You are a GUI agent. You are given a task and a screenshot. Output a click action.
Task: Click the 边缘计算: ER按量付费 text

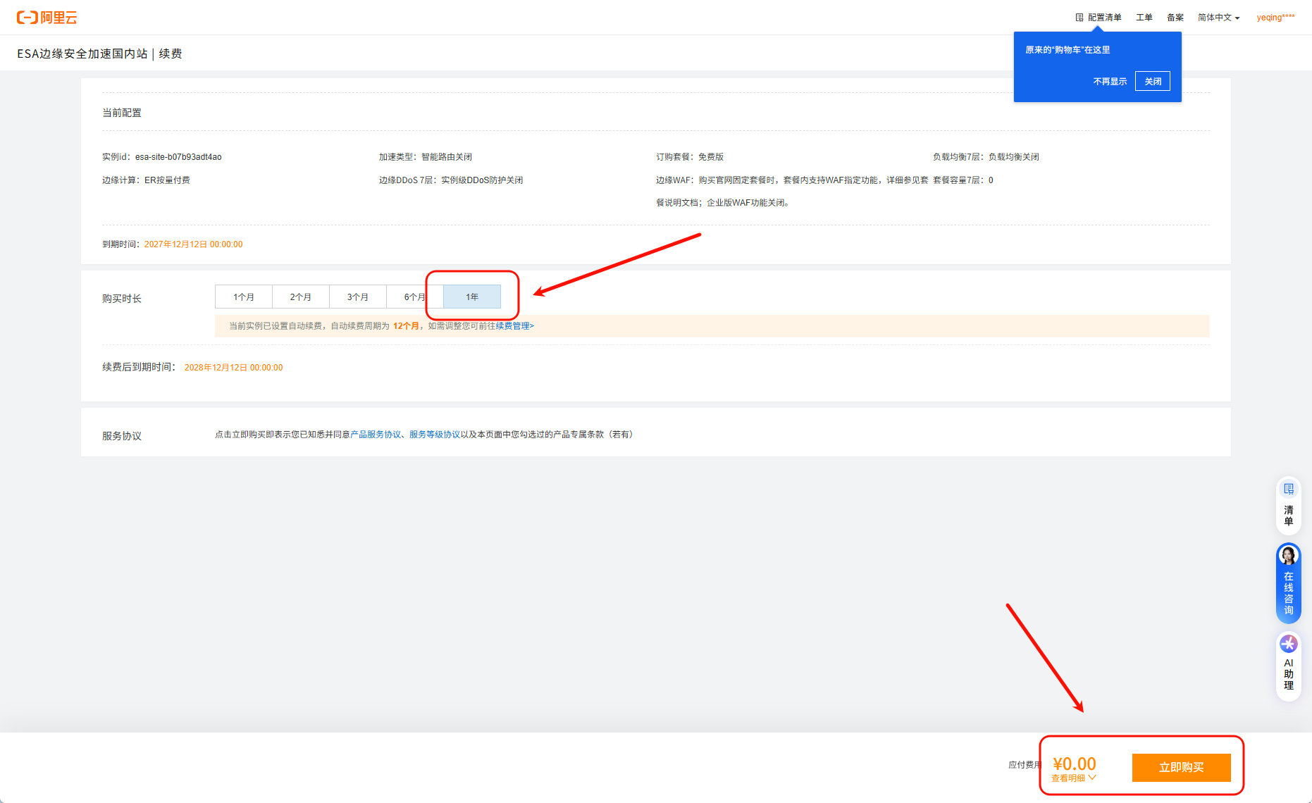(146, 180)
